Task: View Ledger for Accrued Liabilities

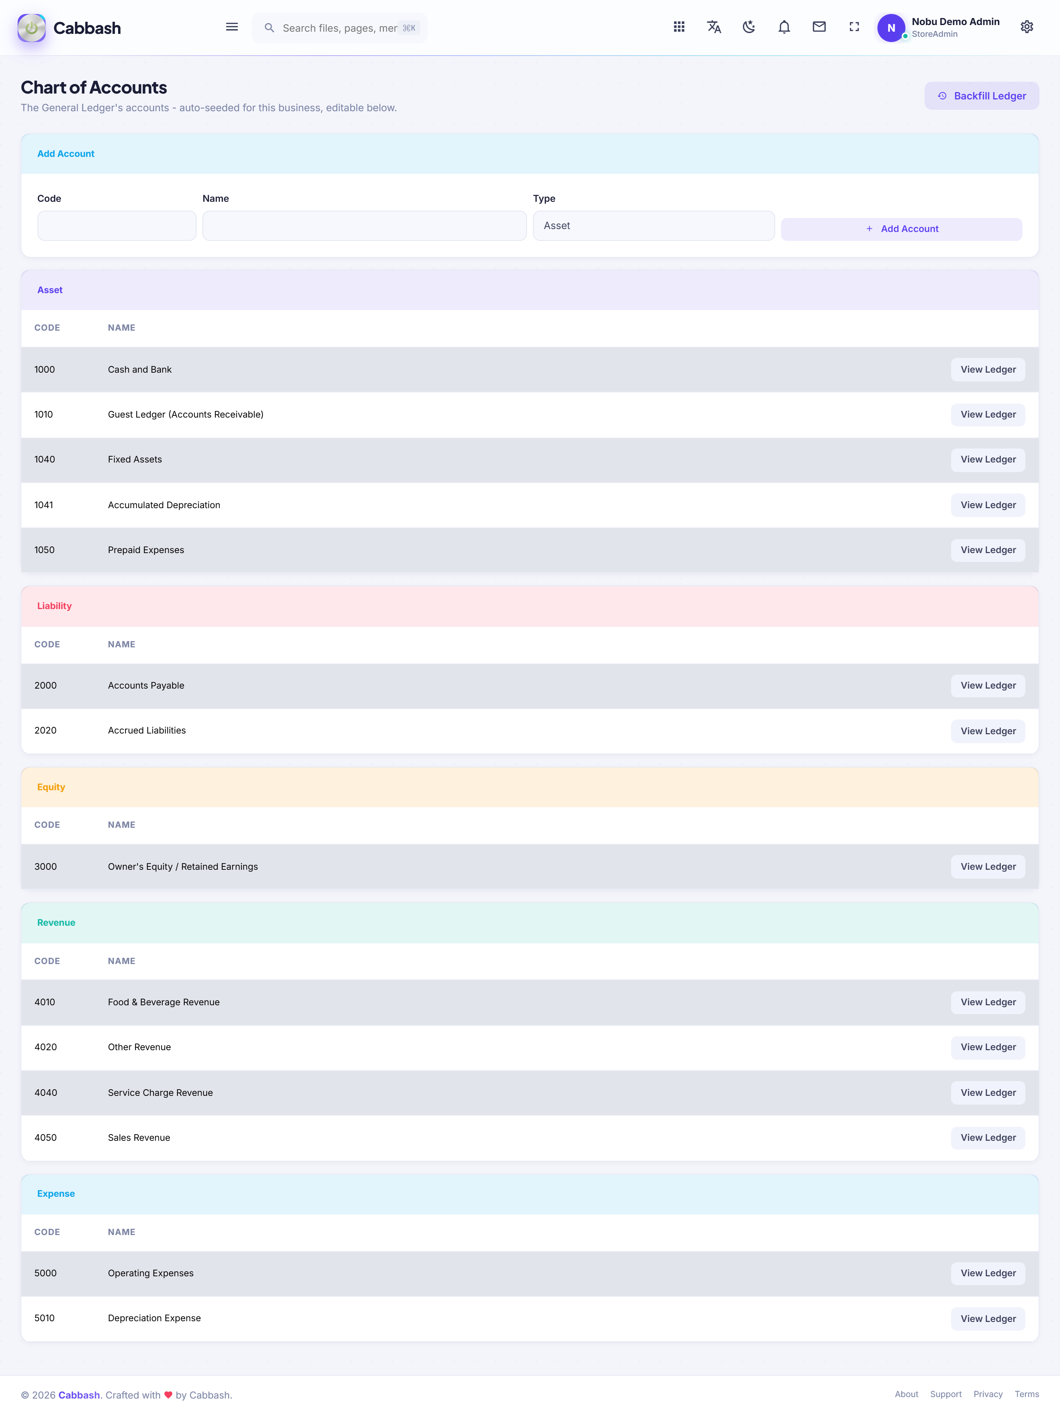Action: point(988,731)
